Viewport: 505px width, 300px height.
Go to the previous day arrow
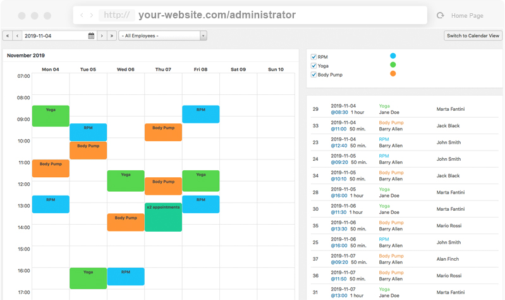18,36
